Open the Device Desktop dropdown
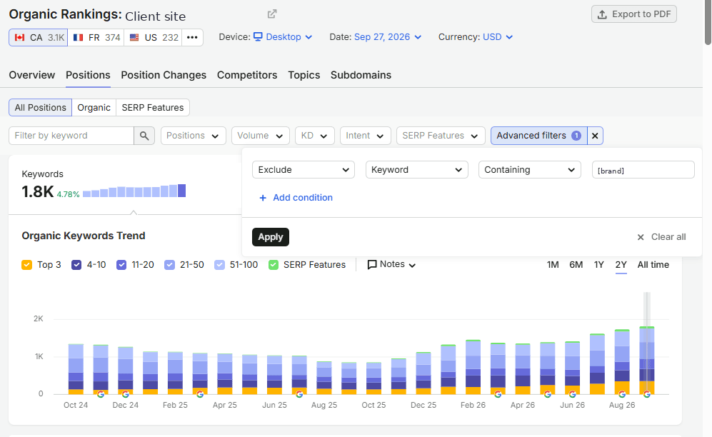 (282, 37)
